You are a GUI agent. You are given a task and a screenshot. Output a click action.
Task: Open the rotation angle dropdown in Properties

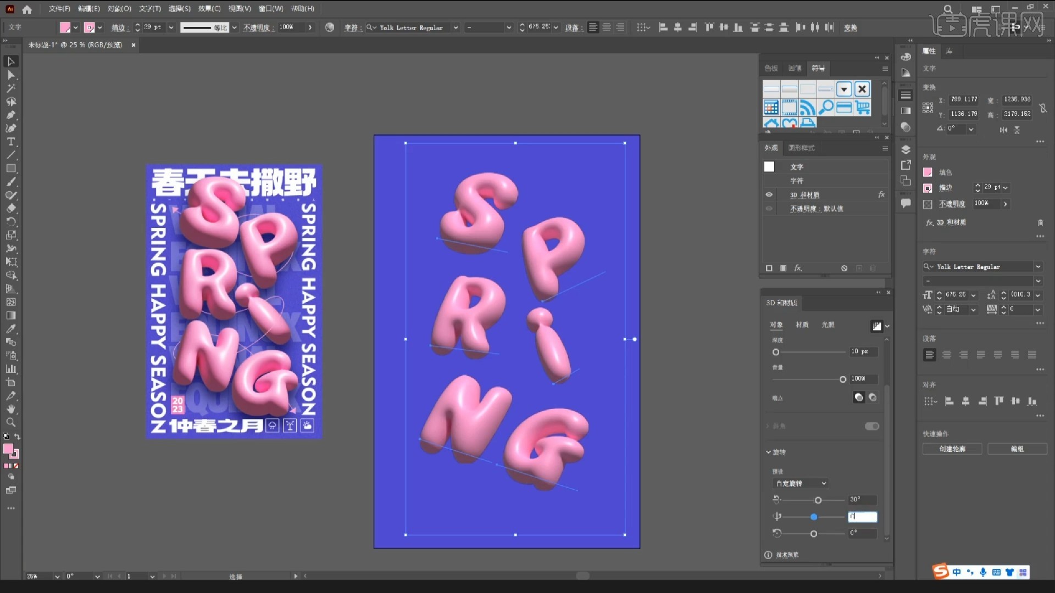(971, 129)
